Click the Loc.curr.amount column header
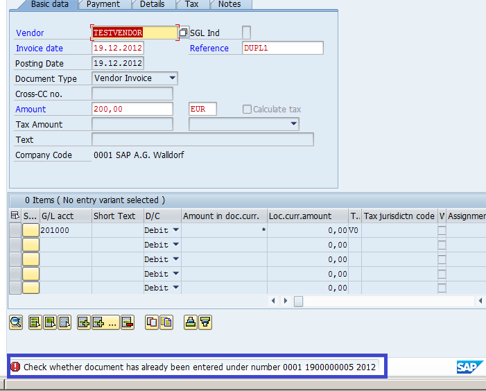This screenshot has height=391, width=486. point(308,216)
